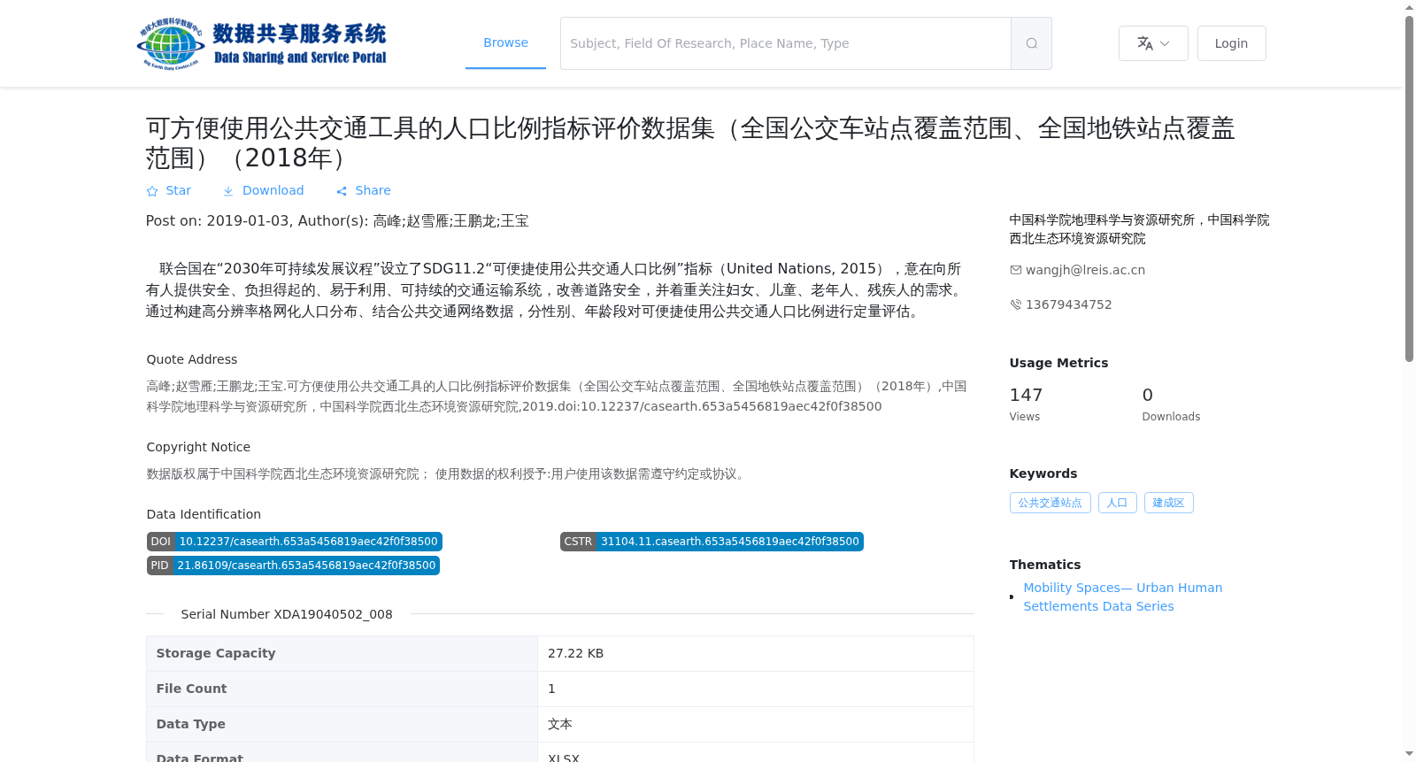Image resolution: width=1416 pixels, height=762 pixels.
Task: Click the Post on 2019-01-03 author line
Action: click(337, 221)
